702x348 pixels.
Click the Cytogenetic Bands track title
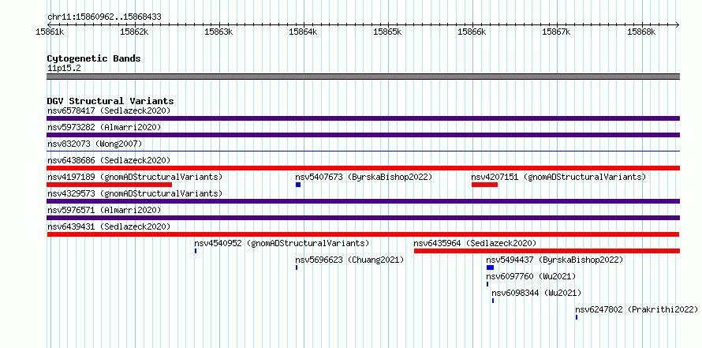click(x=94, y=58)
